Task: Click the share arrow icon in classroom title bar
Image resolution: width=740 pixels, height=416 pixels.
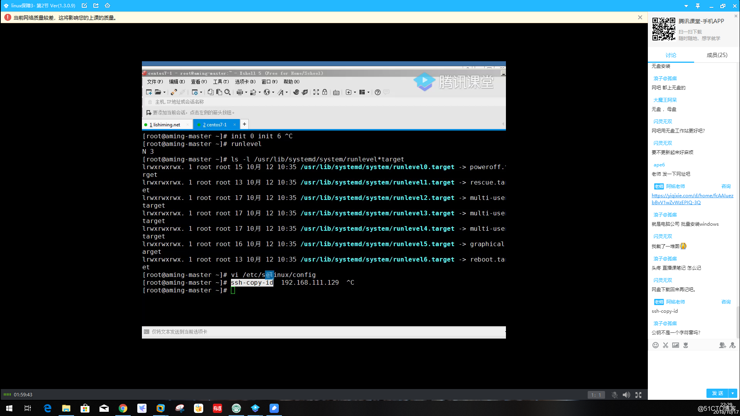Action: click(x=96, y=6)
